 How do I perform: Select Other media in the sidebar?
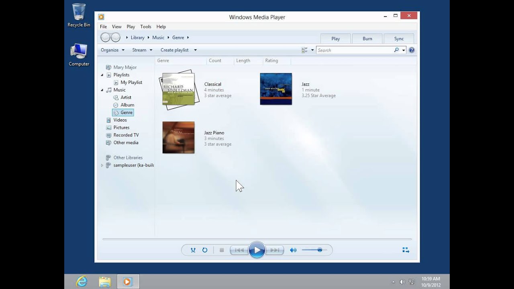126,142
